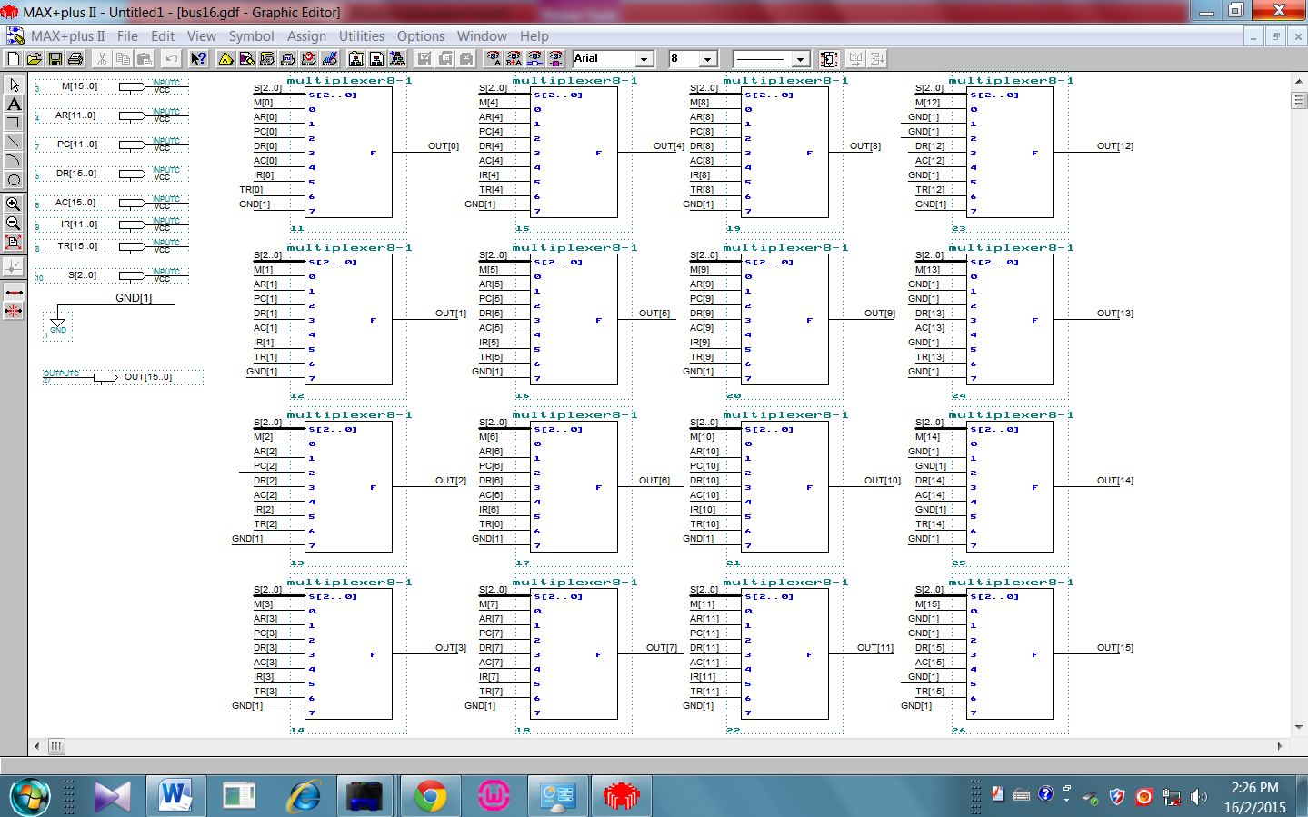
Task: Click the horizontal scrollbar thumb
Action: pyautogui.click(x=56, y=746)
